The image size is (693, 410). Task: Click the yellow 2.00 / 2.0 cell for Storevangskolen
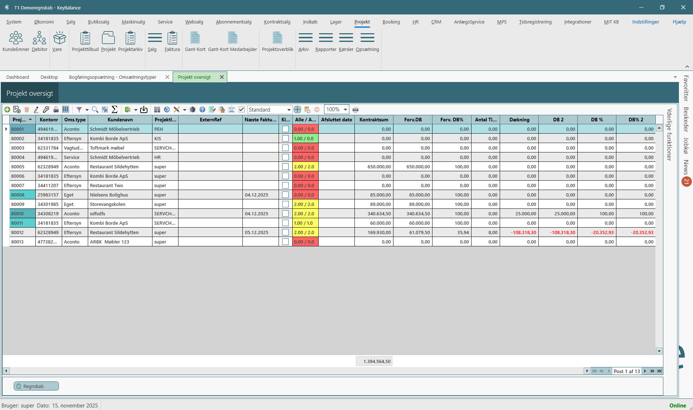305,204
